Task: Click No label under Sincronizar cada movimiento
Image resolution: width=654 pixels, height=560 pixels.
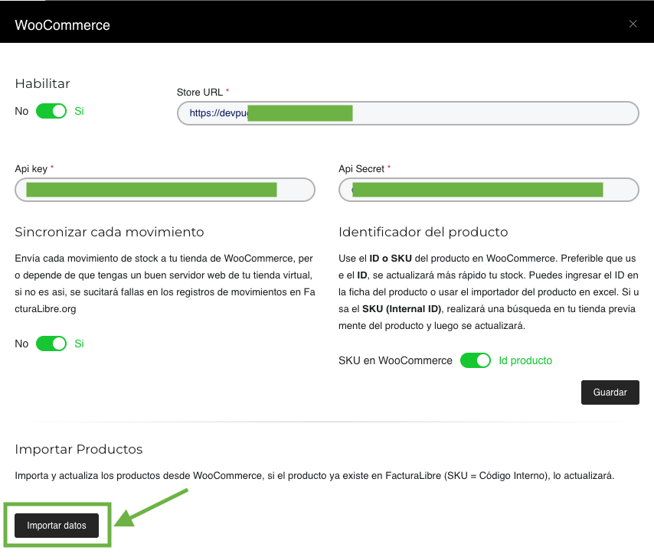Action: click(x=21, y=343)
